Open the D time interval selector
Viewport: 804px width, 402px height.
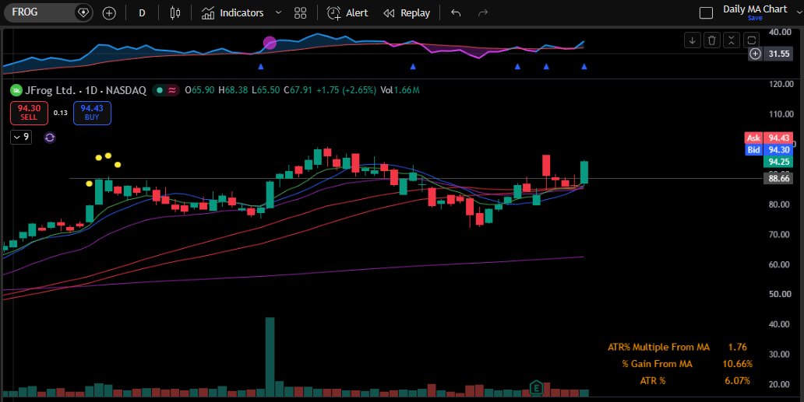coord(142,12)
